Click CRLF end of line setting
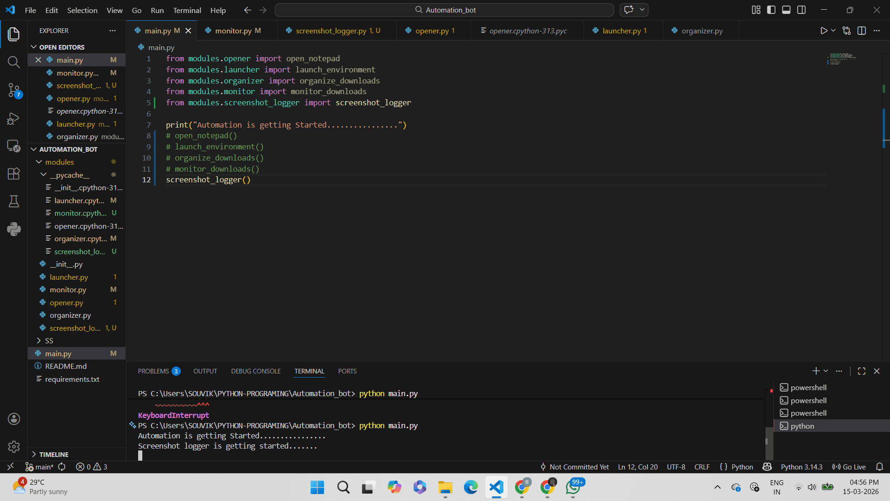The image size is (890, 501). pyautogui.click(x=702, y=467)
